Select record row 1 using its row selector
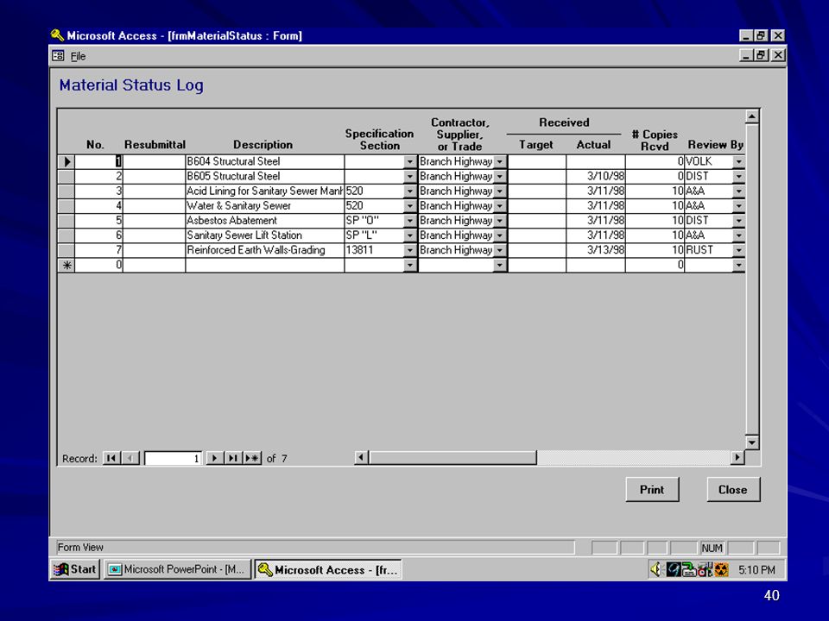The height and width of the screenshot is (621, 829). coord(66,161)
